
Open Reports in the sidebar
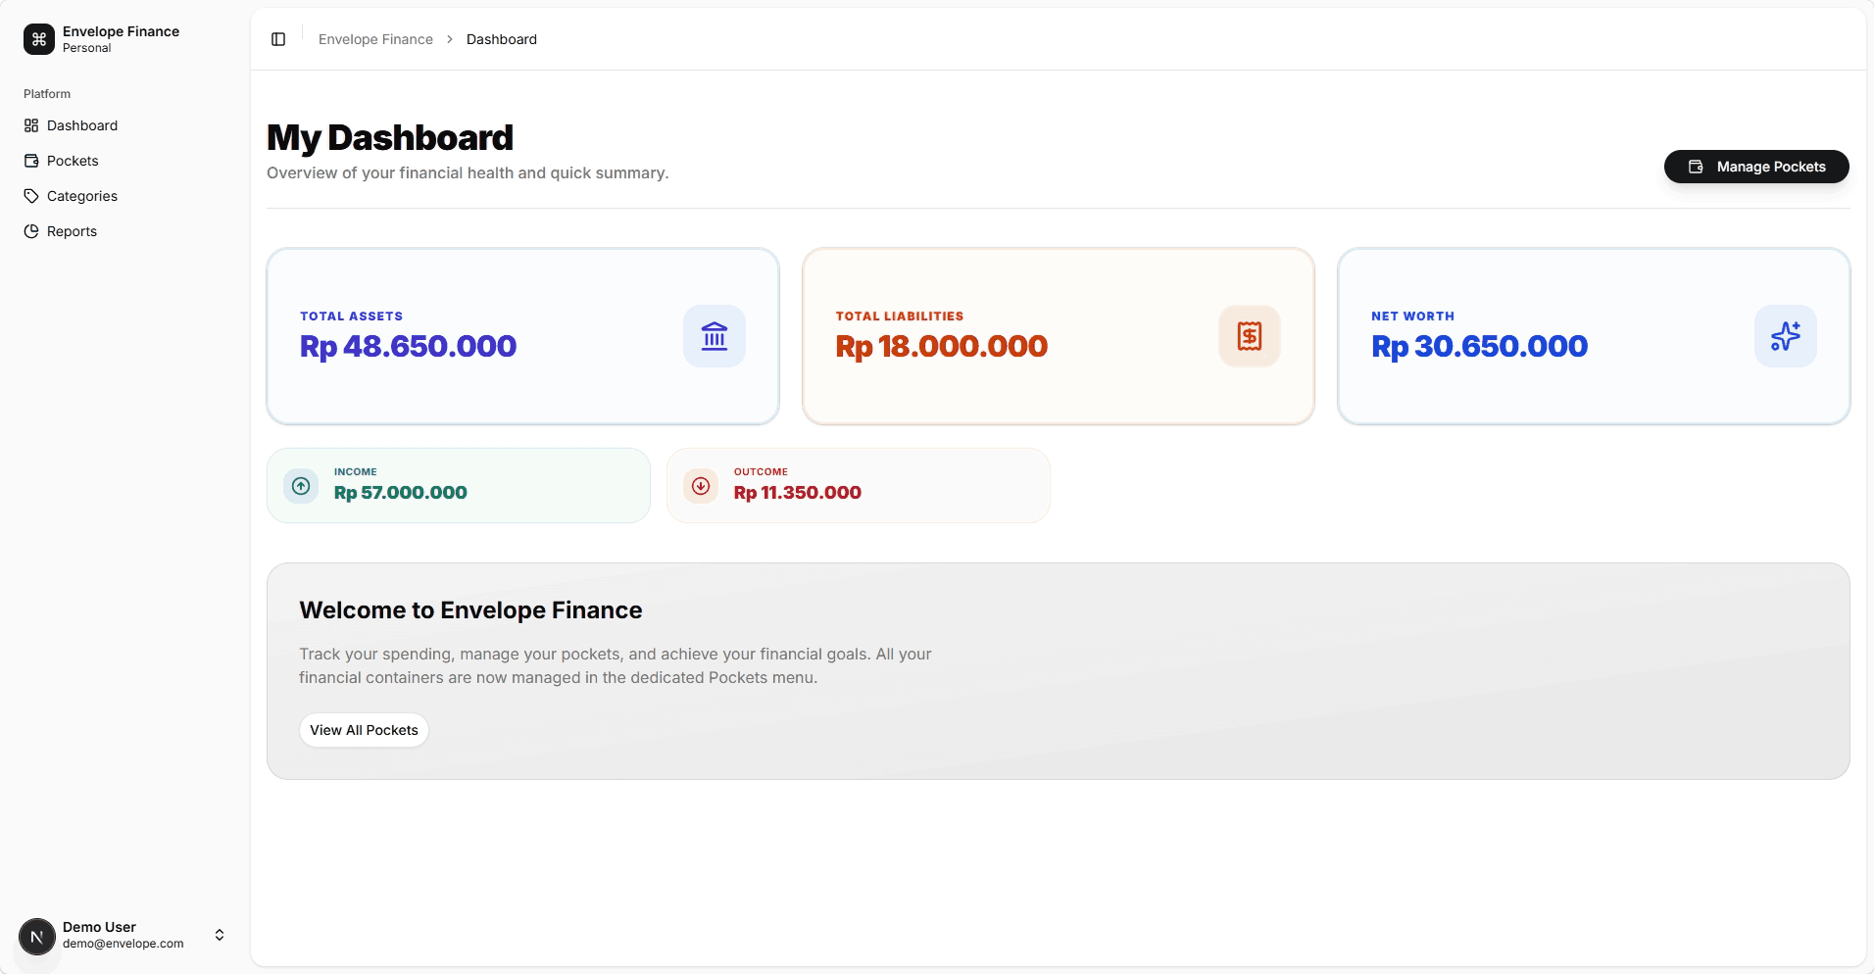[125, 231]
